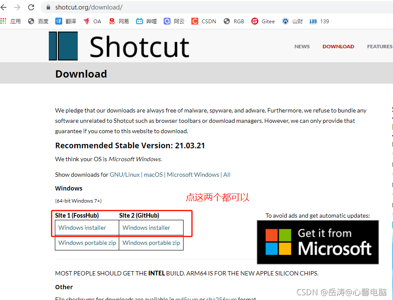This screenshot has height=300, width=393.
Task: Open the Gitee bookmark
Action: coord(263,21)
